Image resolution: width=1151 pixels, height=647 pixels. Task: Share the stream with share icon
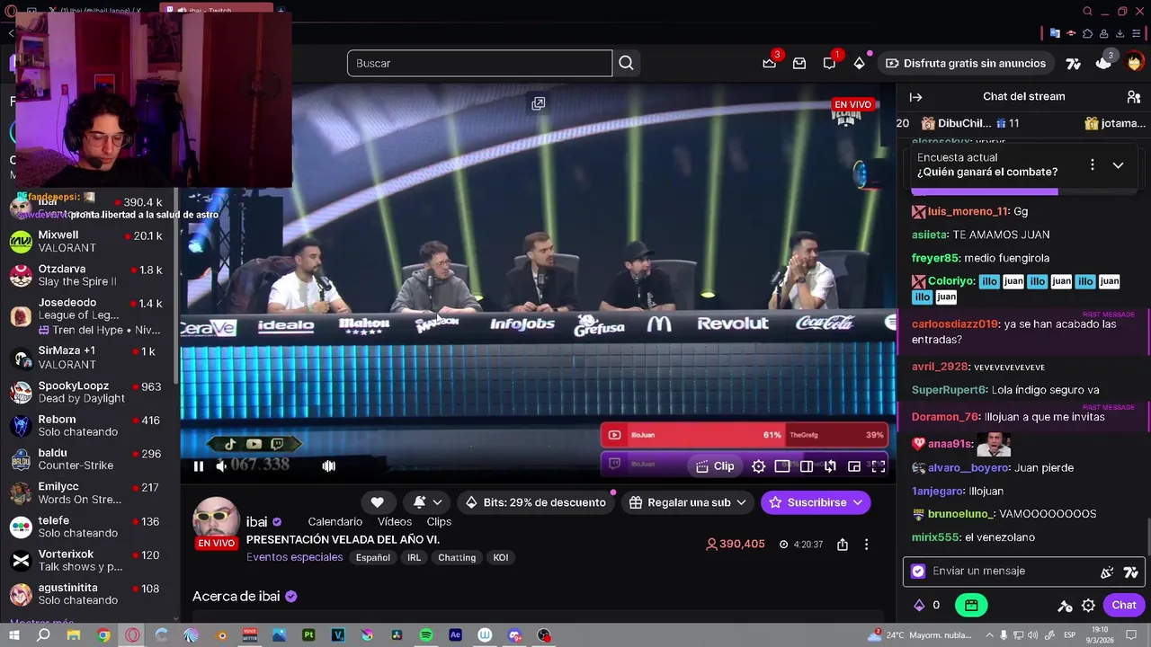click(x=843, y=545)
